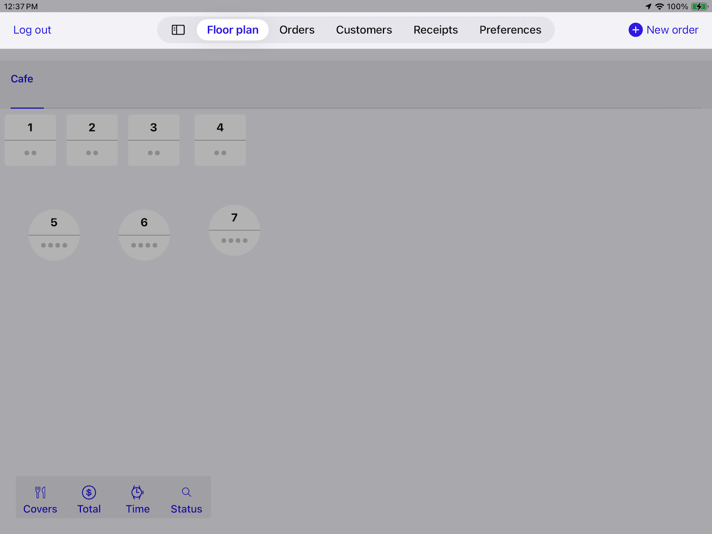This screenshot has height=534, width=712.
Task: Toggle the sidebar panel icon
Action: pos(178,30)
